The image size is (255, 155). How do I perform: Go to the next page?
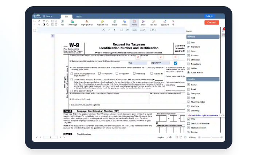(x=60, y=137)
